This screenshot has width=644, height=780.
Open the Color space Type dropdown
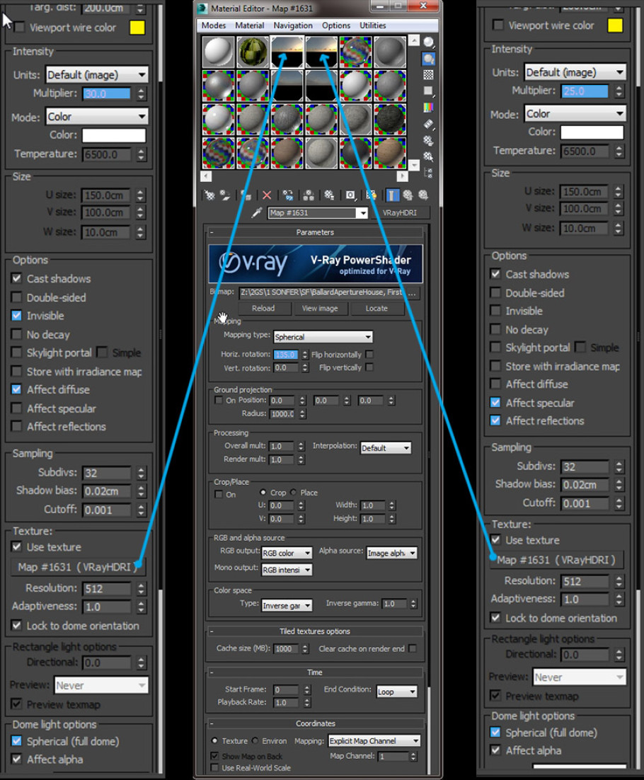click(287, 606)
